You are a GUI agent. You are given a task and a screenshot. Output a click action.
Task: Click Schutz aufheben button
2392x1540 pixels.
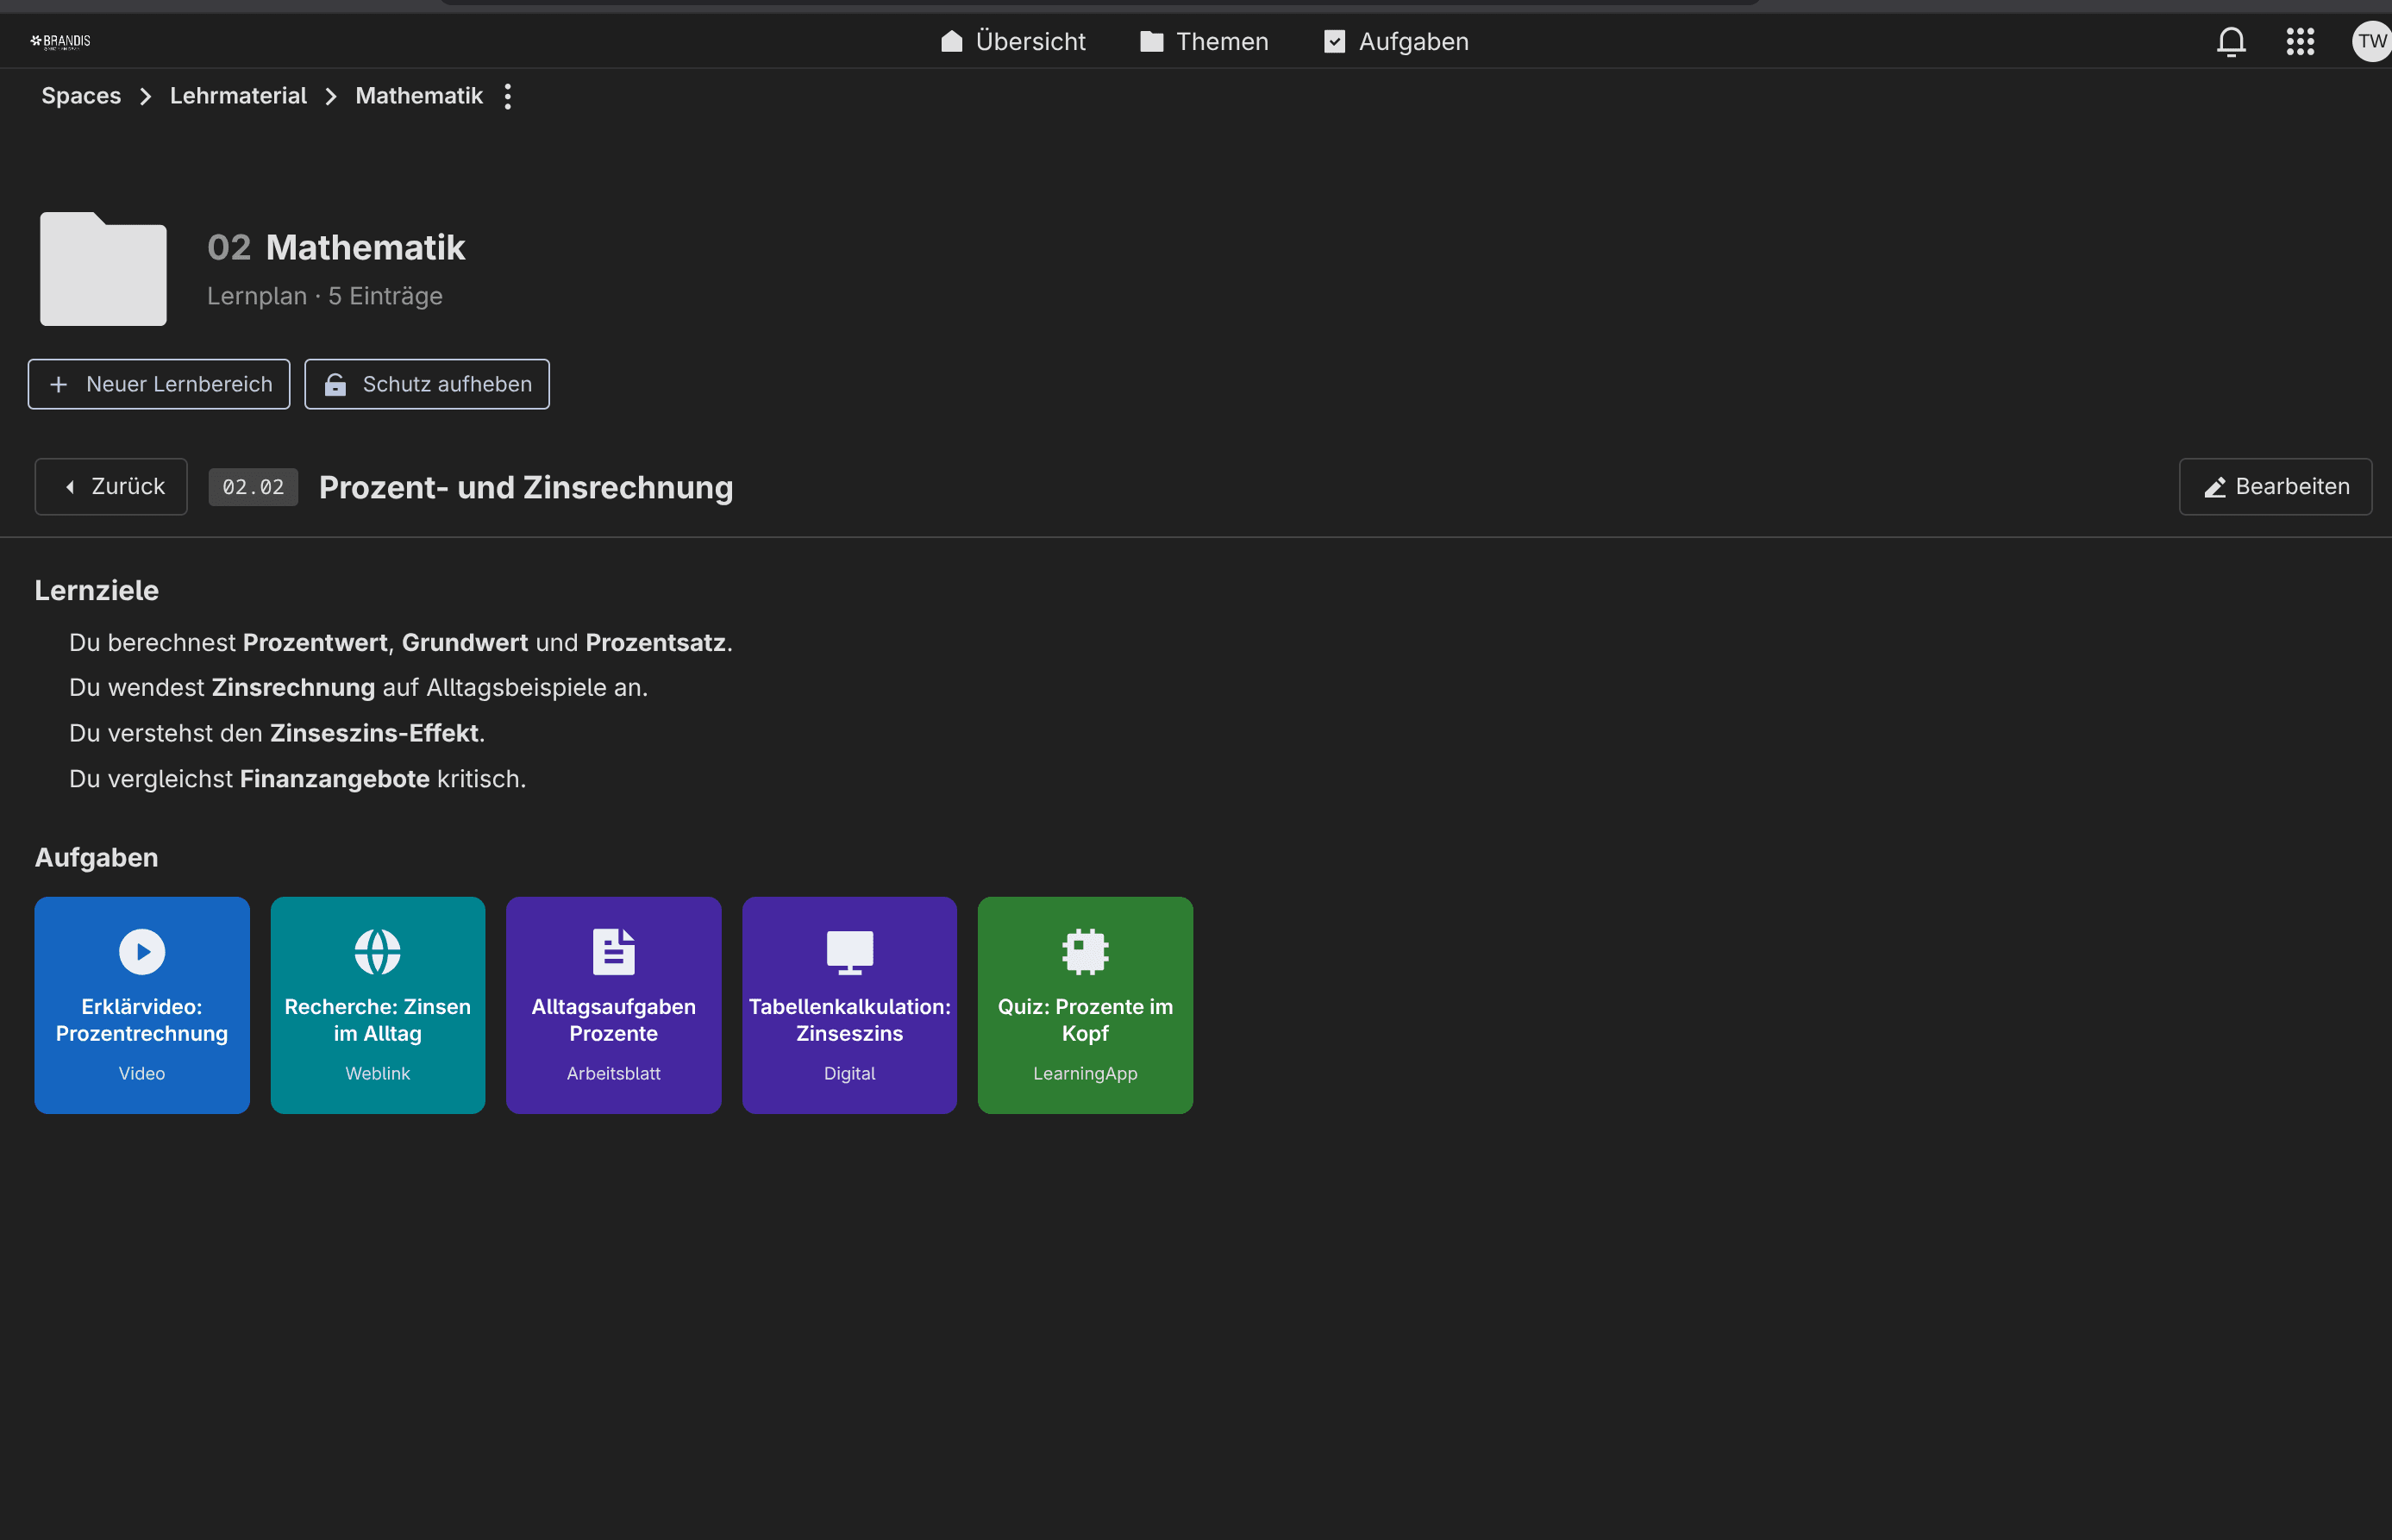(427, 384)
